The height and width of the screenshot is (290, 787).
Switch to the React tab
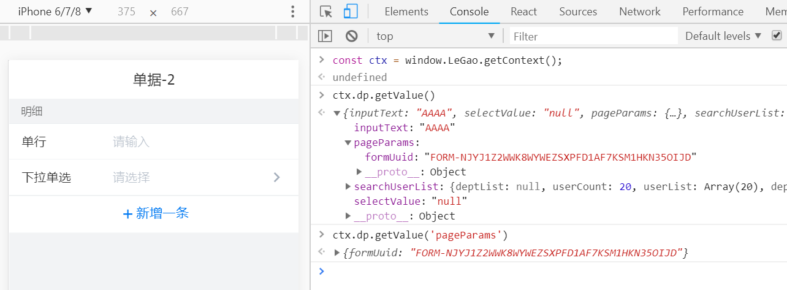coord(523,12)
